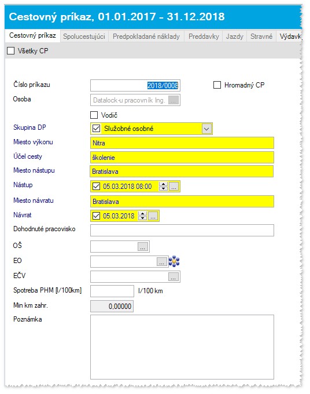Screen dimensions: 310x394
Task: Tick the Hromadný CP checkbox
Action: coord(217,85)
